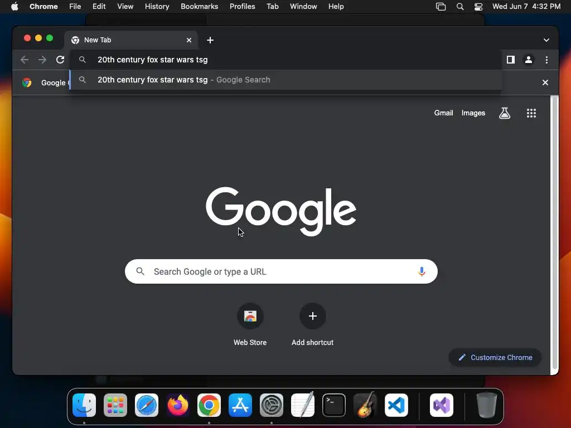Switch to Chrome in the dock
Image resolution: width=571 pixels, height=428 pixels.
209,405
